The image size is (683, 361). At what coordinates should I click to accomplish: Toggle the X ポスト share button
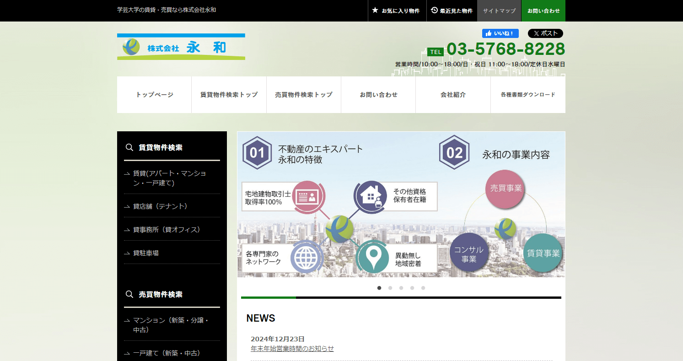click(545, 33)
